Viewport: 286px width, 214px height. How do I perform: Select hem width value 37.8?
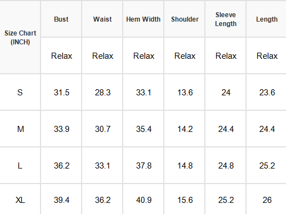(x=144, y=165)
